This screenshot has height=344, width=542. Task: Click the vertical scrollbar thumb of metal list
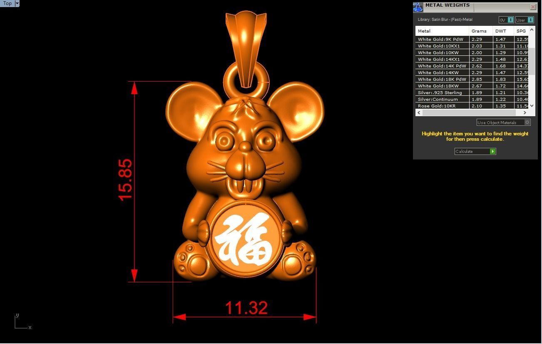[x=532, y=61]
